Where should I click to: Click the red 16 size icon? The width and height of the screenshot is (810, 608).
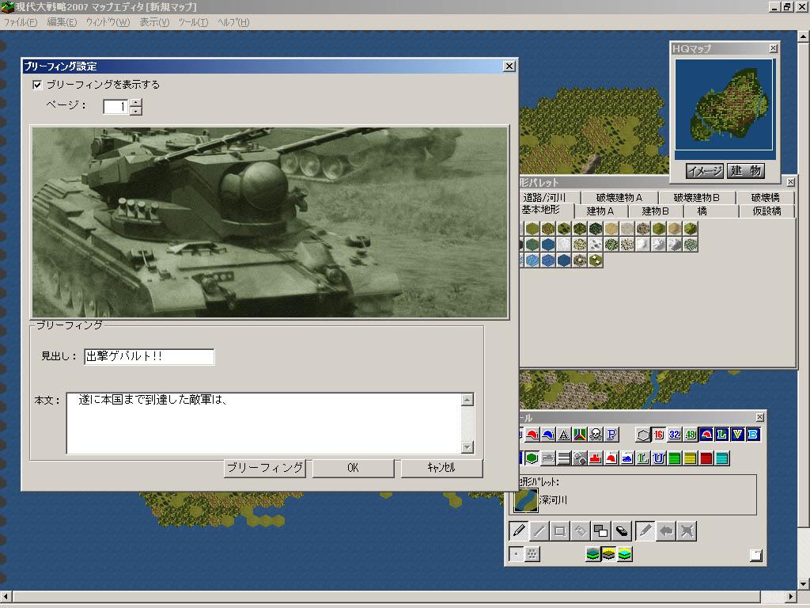(x=658, y=434)
